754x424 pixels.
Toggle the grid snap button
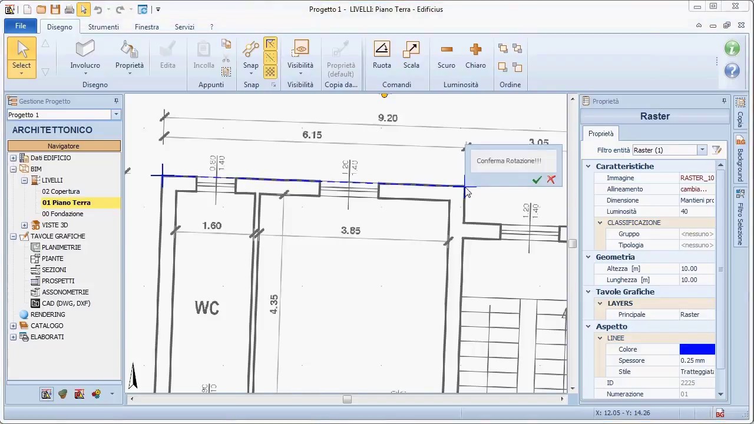[x=270, y=71]
